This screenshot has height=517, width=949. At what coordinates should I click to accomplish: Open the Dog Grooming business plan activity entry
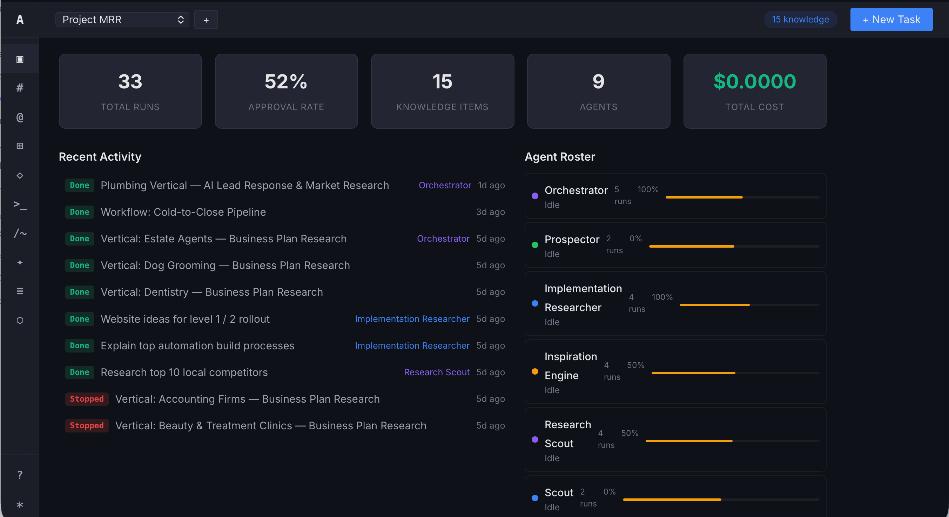click(x=225, y=265)
